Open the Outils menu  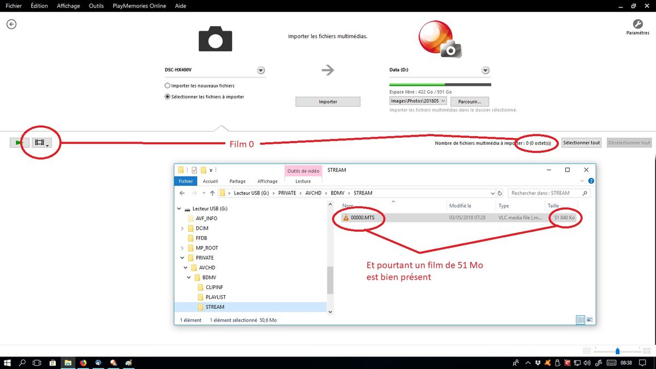pyautogui.click(x=96, y=6)
